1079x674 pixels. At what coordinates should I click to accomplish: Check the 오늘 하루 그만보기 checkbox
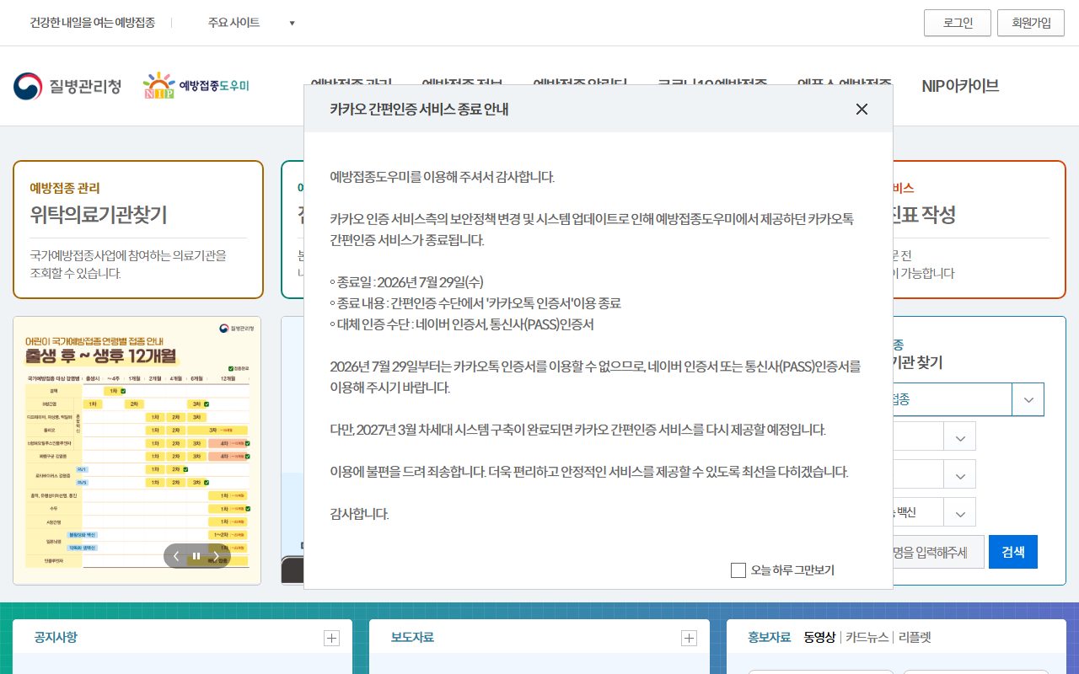click(x=738, y=570)
